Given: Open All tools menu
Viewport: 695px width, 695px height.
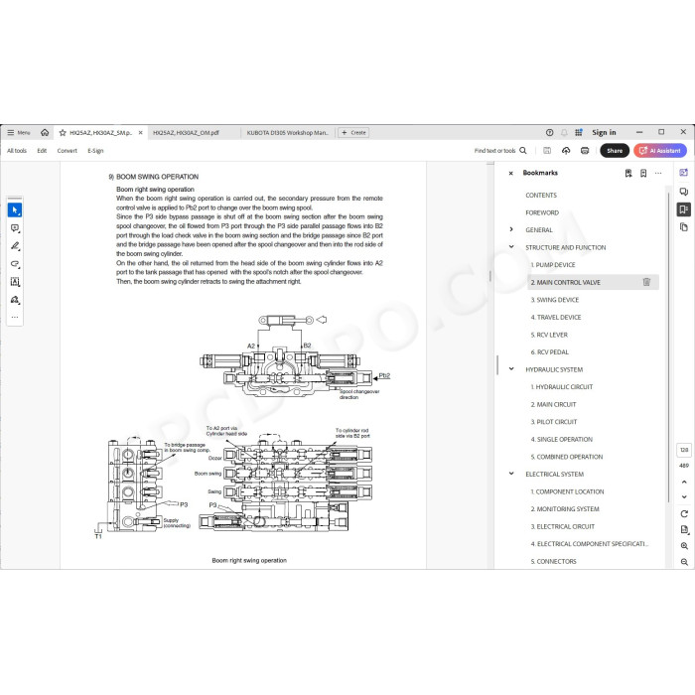Looking at the screenshot, I should click(17, 151).
